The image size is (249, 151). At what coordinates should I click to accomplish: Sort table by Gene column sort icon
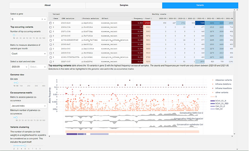click(53, 19)
